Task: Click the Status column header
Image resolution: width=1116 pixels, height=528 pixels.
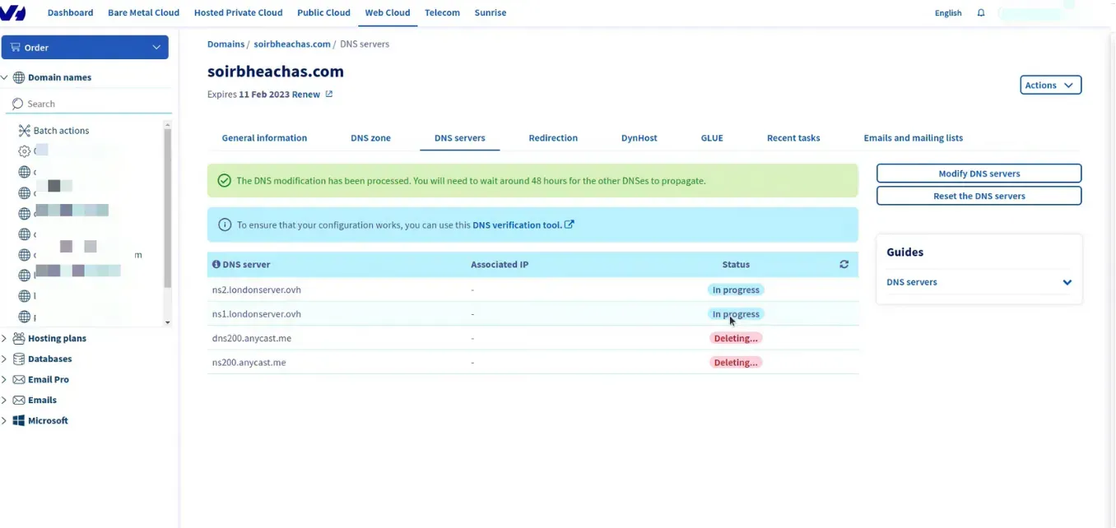Action: [736, 265]
